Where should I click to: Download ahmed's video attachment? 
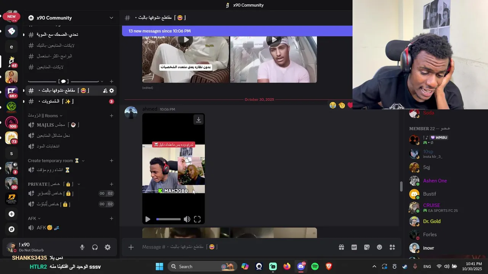(x=199, y=119)
